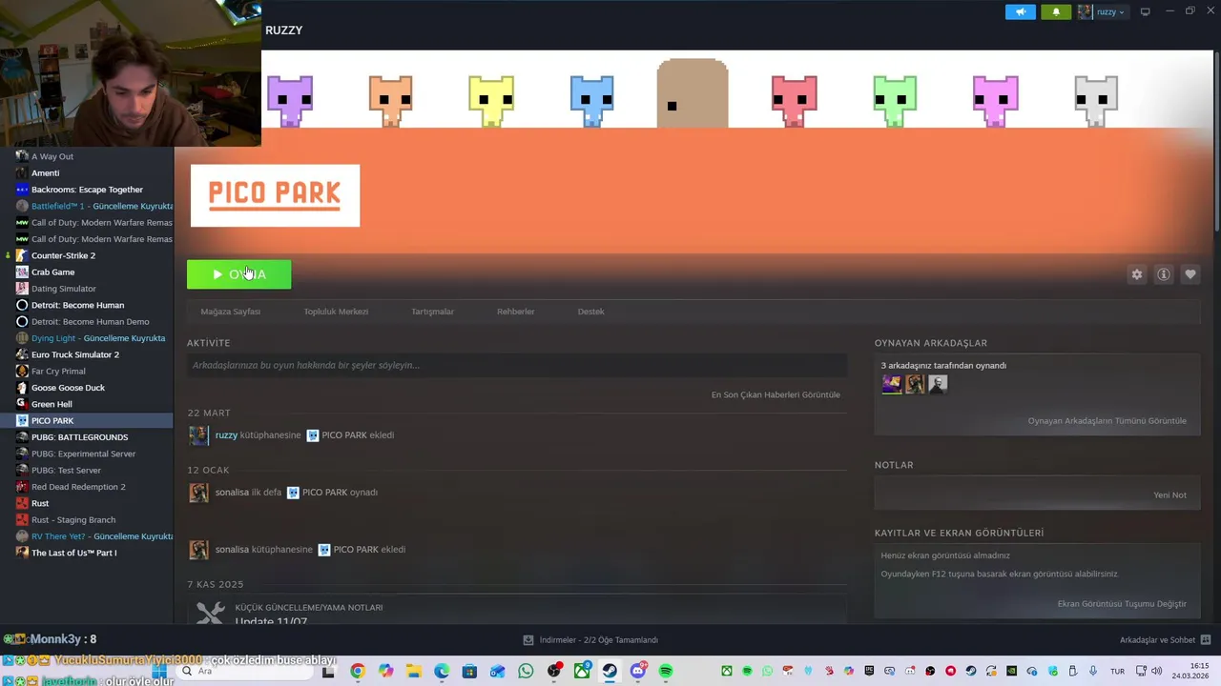Open the Tartışmalar tab
This screenshot has height=686, width=1221.
click(x=432, y=312)
